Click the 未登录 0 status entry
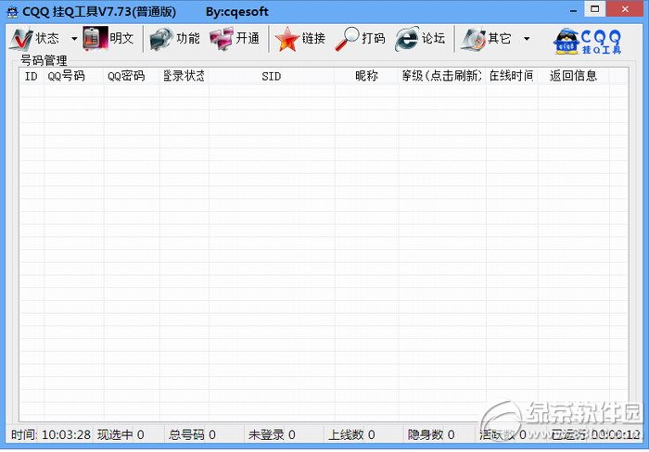The image size is (649, 452). tap(272, 434)
